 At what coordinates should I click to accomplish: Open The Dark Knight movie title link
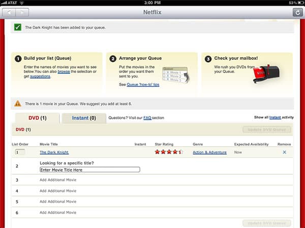(54, 152)
